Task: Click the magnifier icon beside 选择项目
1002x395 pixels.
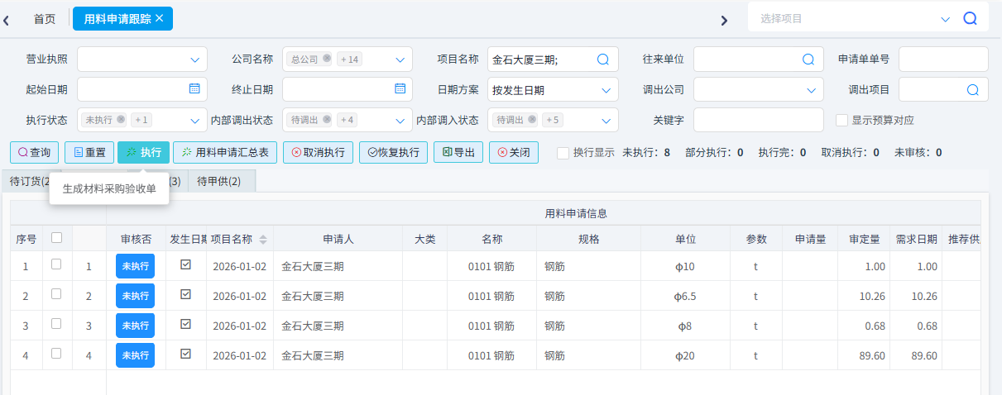Action: 971,18
